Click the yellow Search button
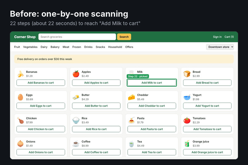 click(124, 37)
